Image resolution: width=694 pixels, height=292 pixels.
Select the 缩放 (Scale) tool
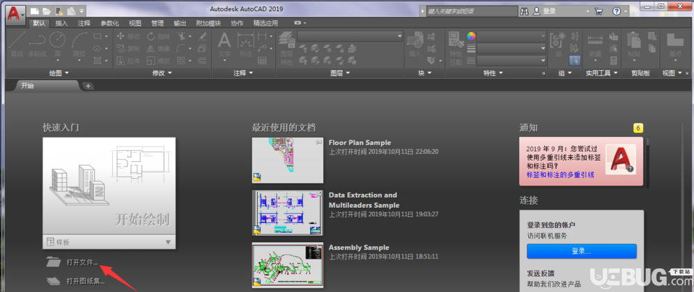[x=157, y=61]
